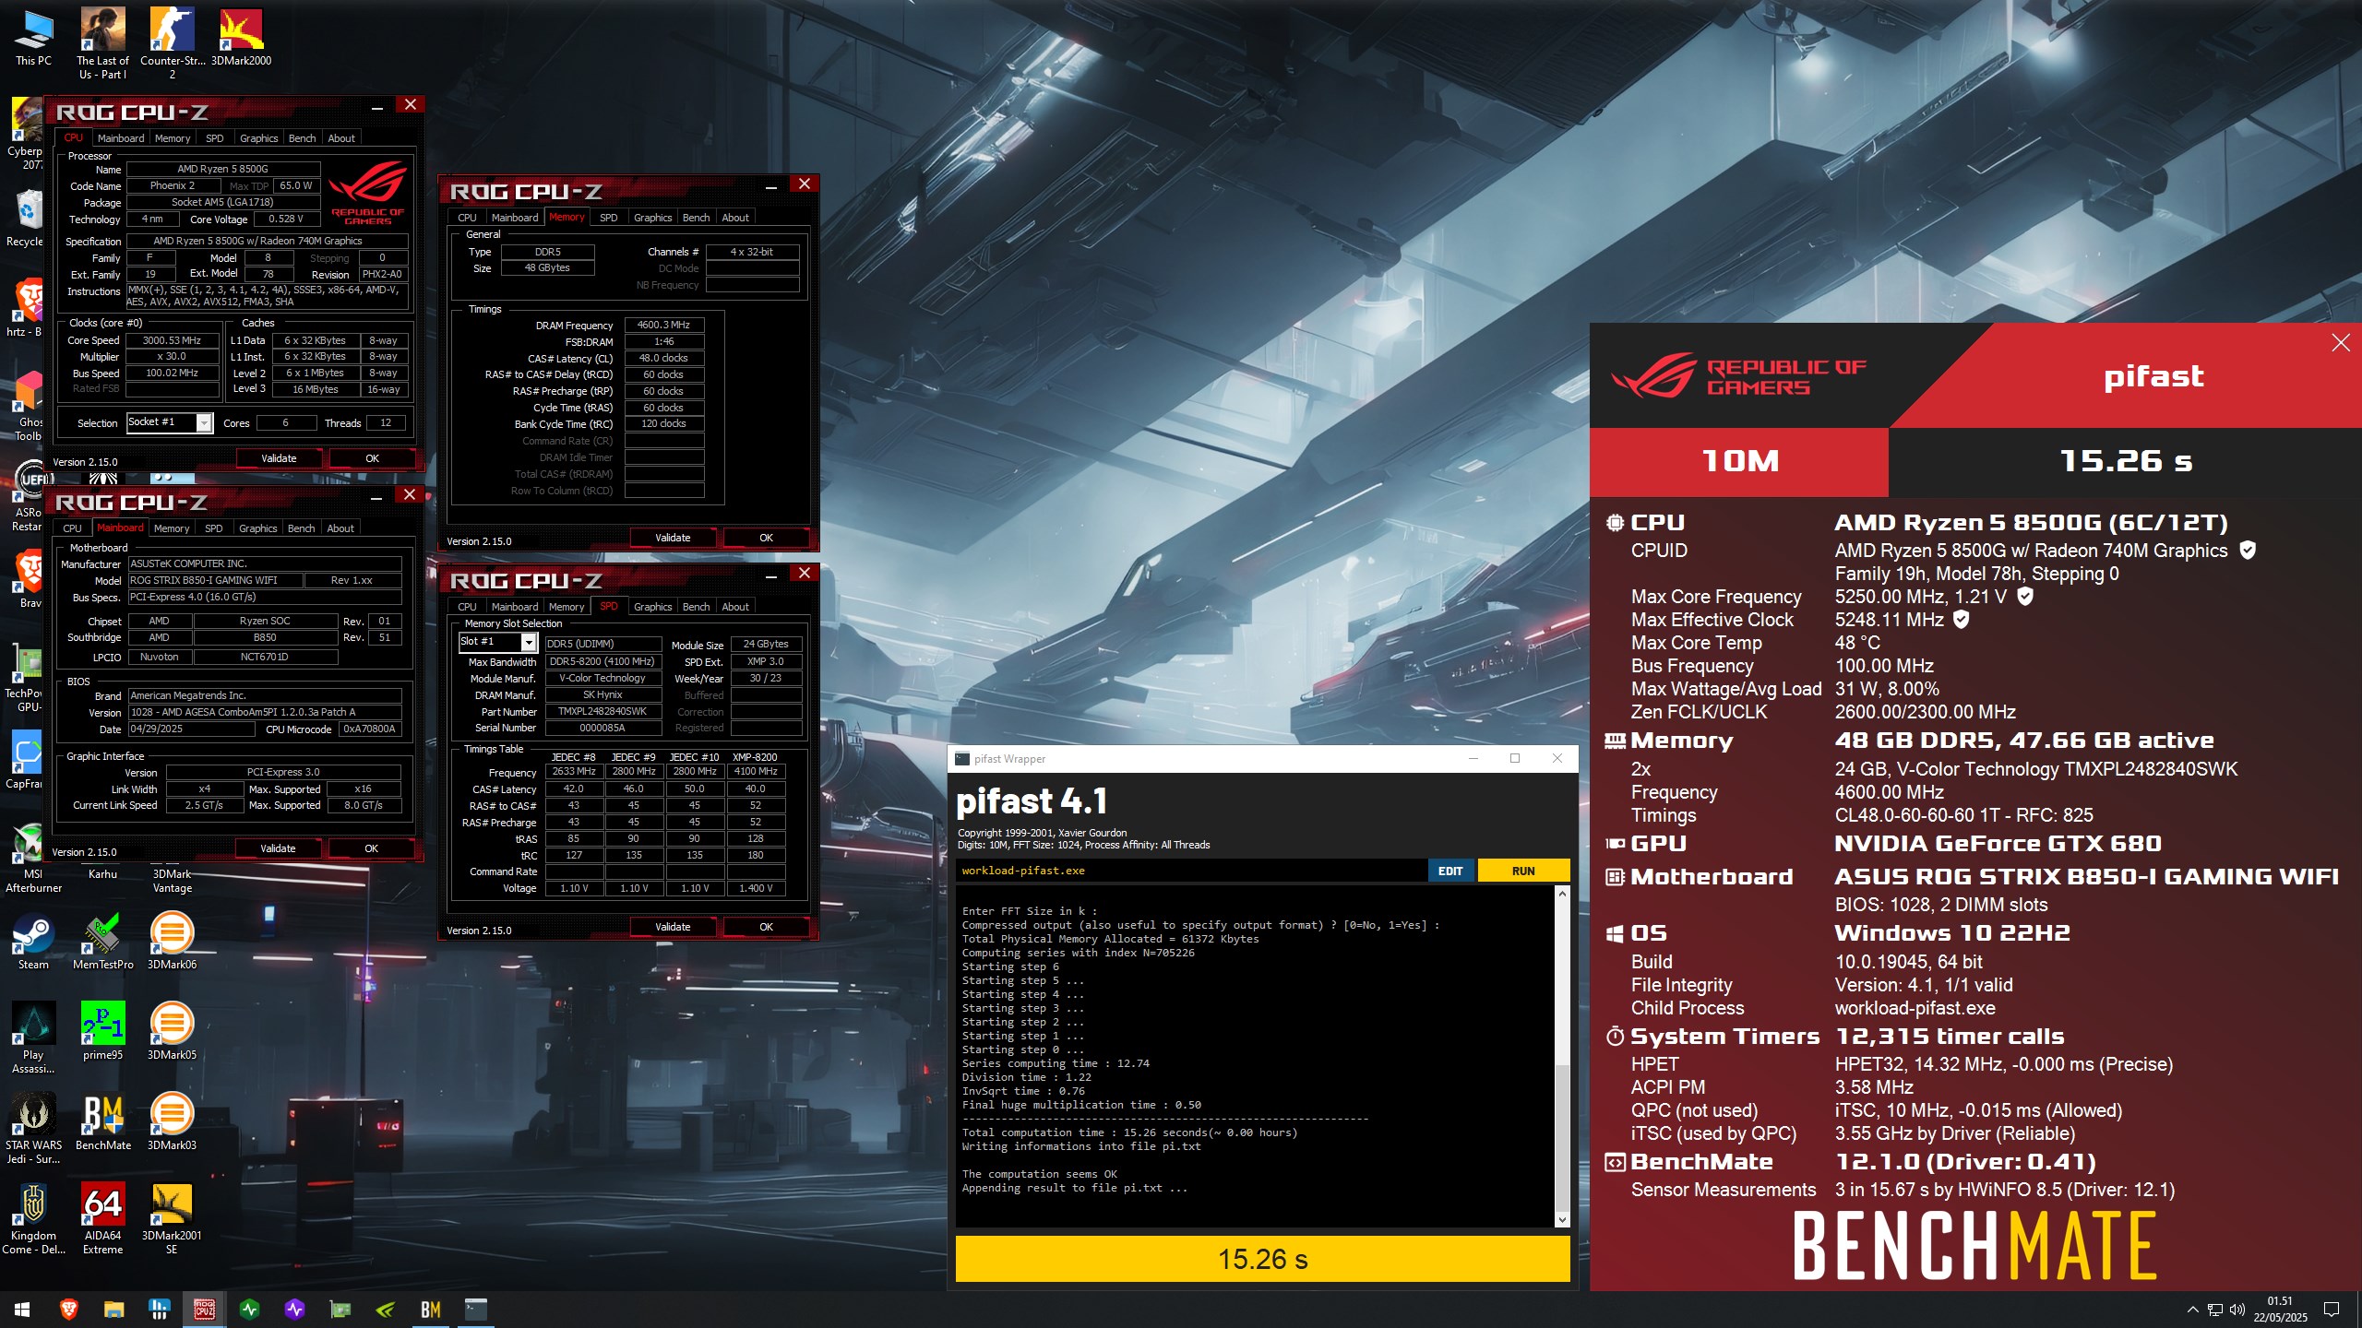Click ROG CPU-Z taskbar icon
This screenshot has height=1328, width=2362.
coord(204,1309)
